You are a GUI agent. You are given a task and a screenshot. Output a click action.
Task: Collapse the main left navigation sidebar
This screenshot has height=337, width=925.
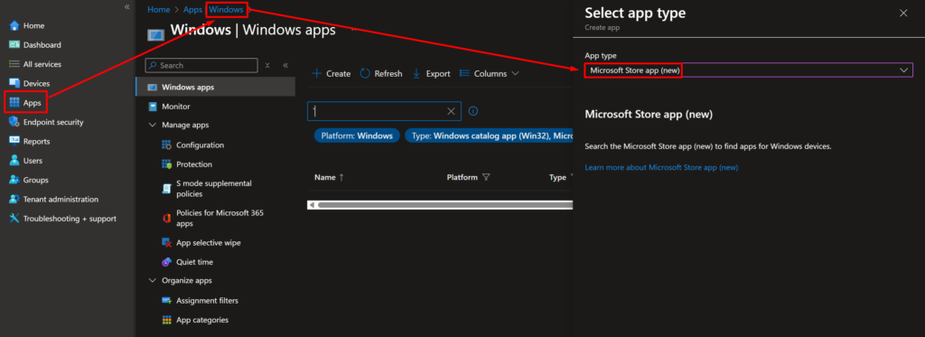click(126, 6)
